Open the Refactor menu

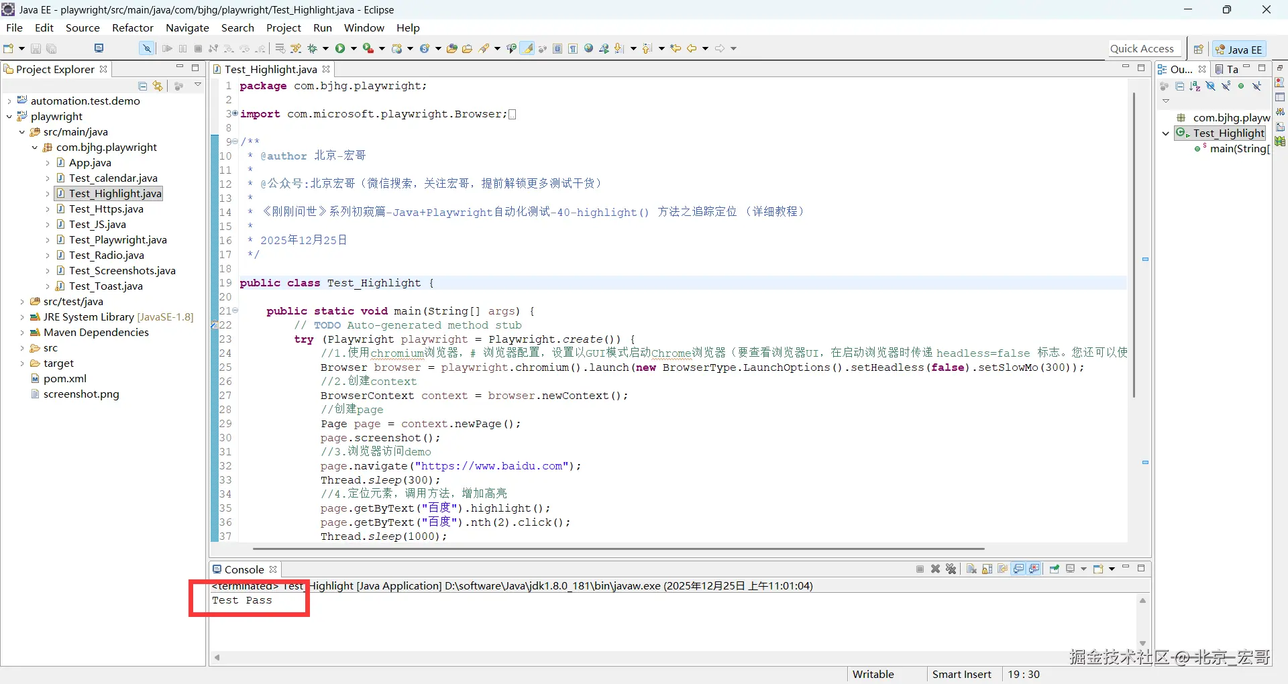coord(133,27)
